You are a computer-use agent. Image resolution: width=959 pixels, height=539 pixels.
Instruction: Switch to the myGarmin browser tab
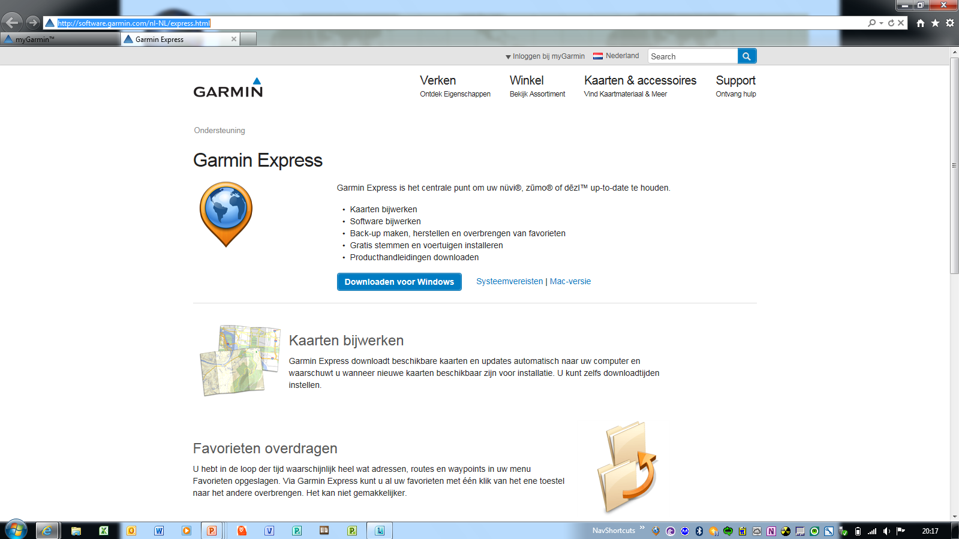(60, 39)
